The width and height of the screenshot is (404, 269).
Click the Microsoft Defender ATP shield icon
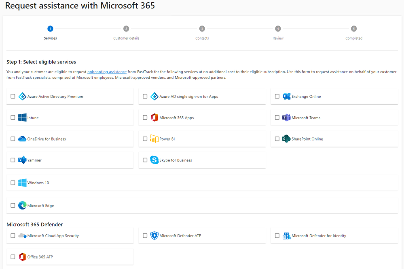154,235
